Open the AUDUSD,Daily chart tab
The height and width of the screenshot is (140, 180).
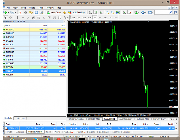tap(126, 119)
